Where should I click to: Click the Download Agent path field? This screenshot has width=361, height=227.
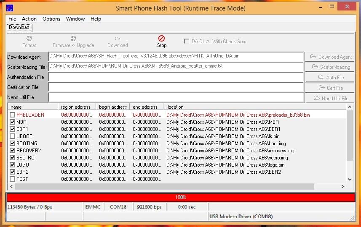(176, 57)
